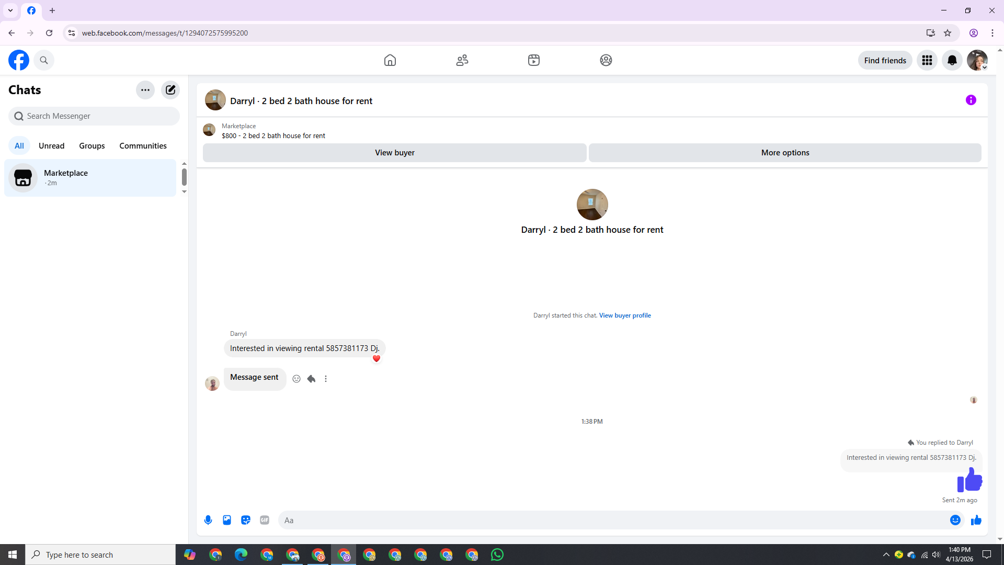Record a voice clip with microphone icon
This screenshot has width=1004, height=565.
(208, 520)
